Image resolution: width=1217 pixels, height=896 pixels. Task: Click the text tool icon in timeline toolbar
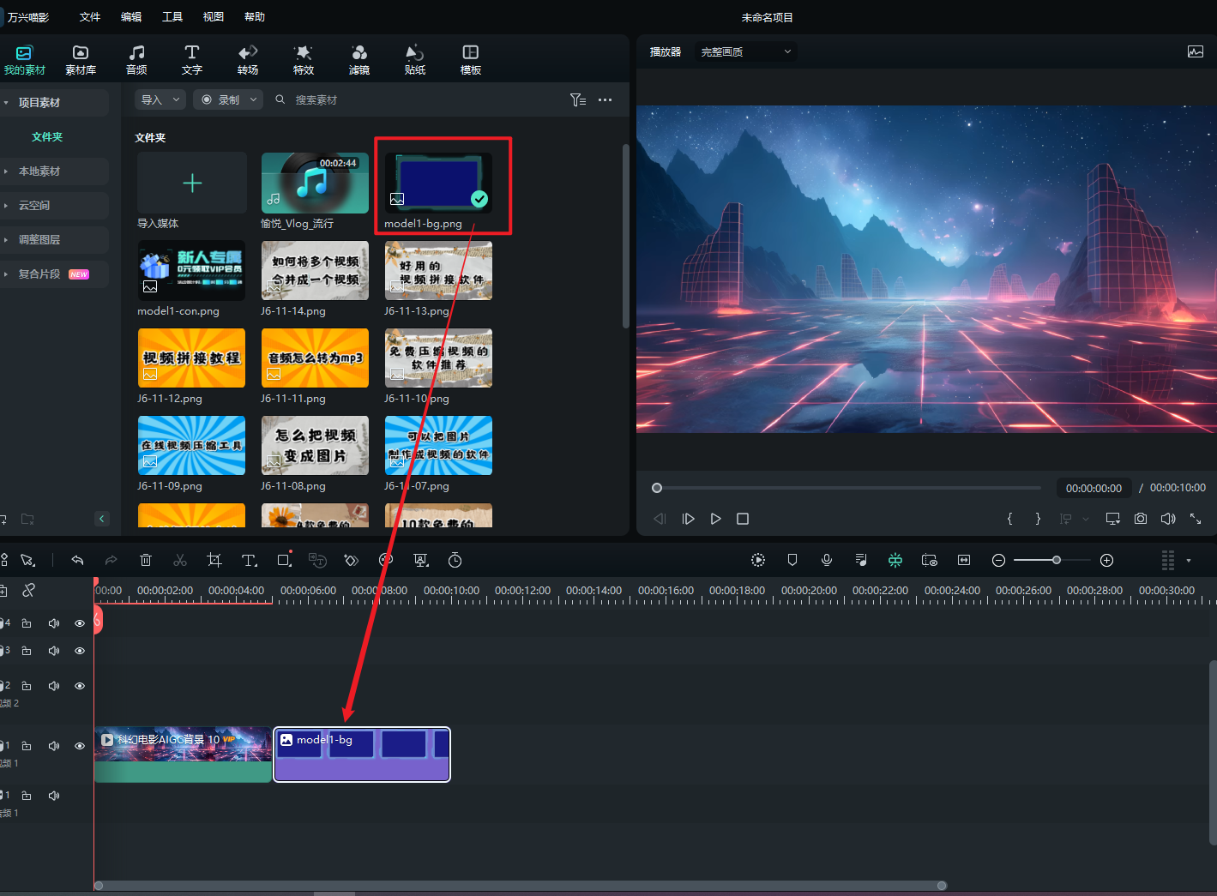click(x=249, y=560)
